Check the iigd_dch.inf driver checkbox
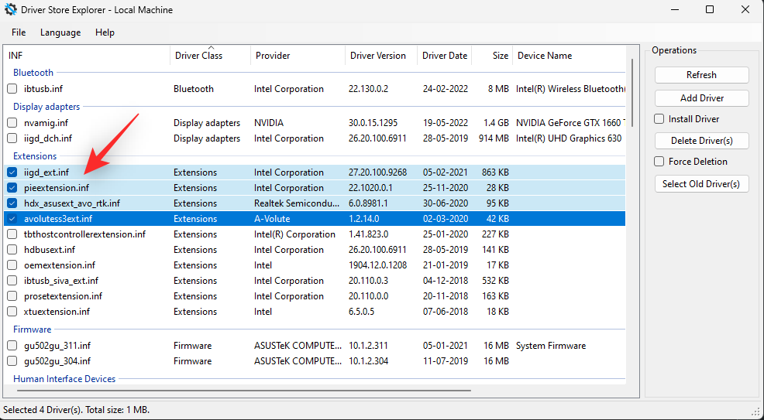Image resolution: width=764 pixels, height=420 pixels. 12,138
